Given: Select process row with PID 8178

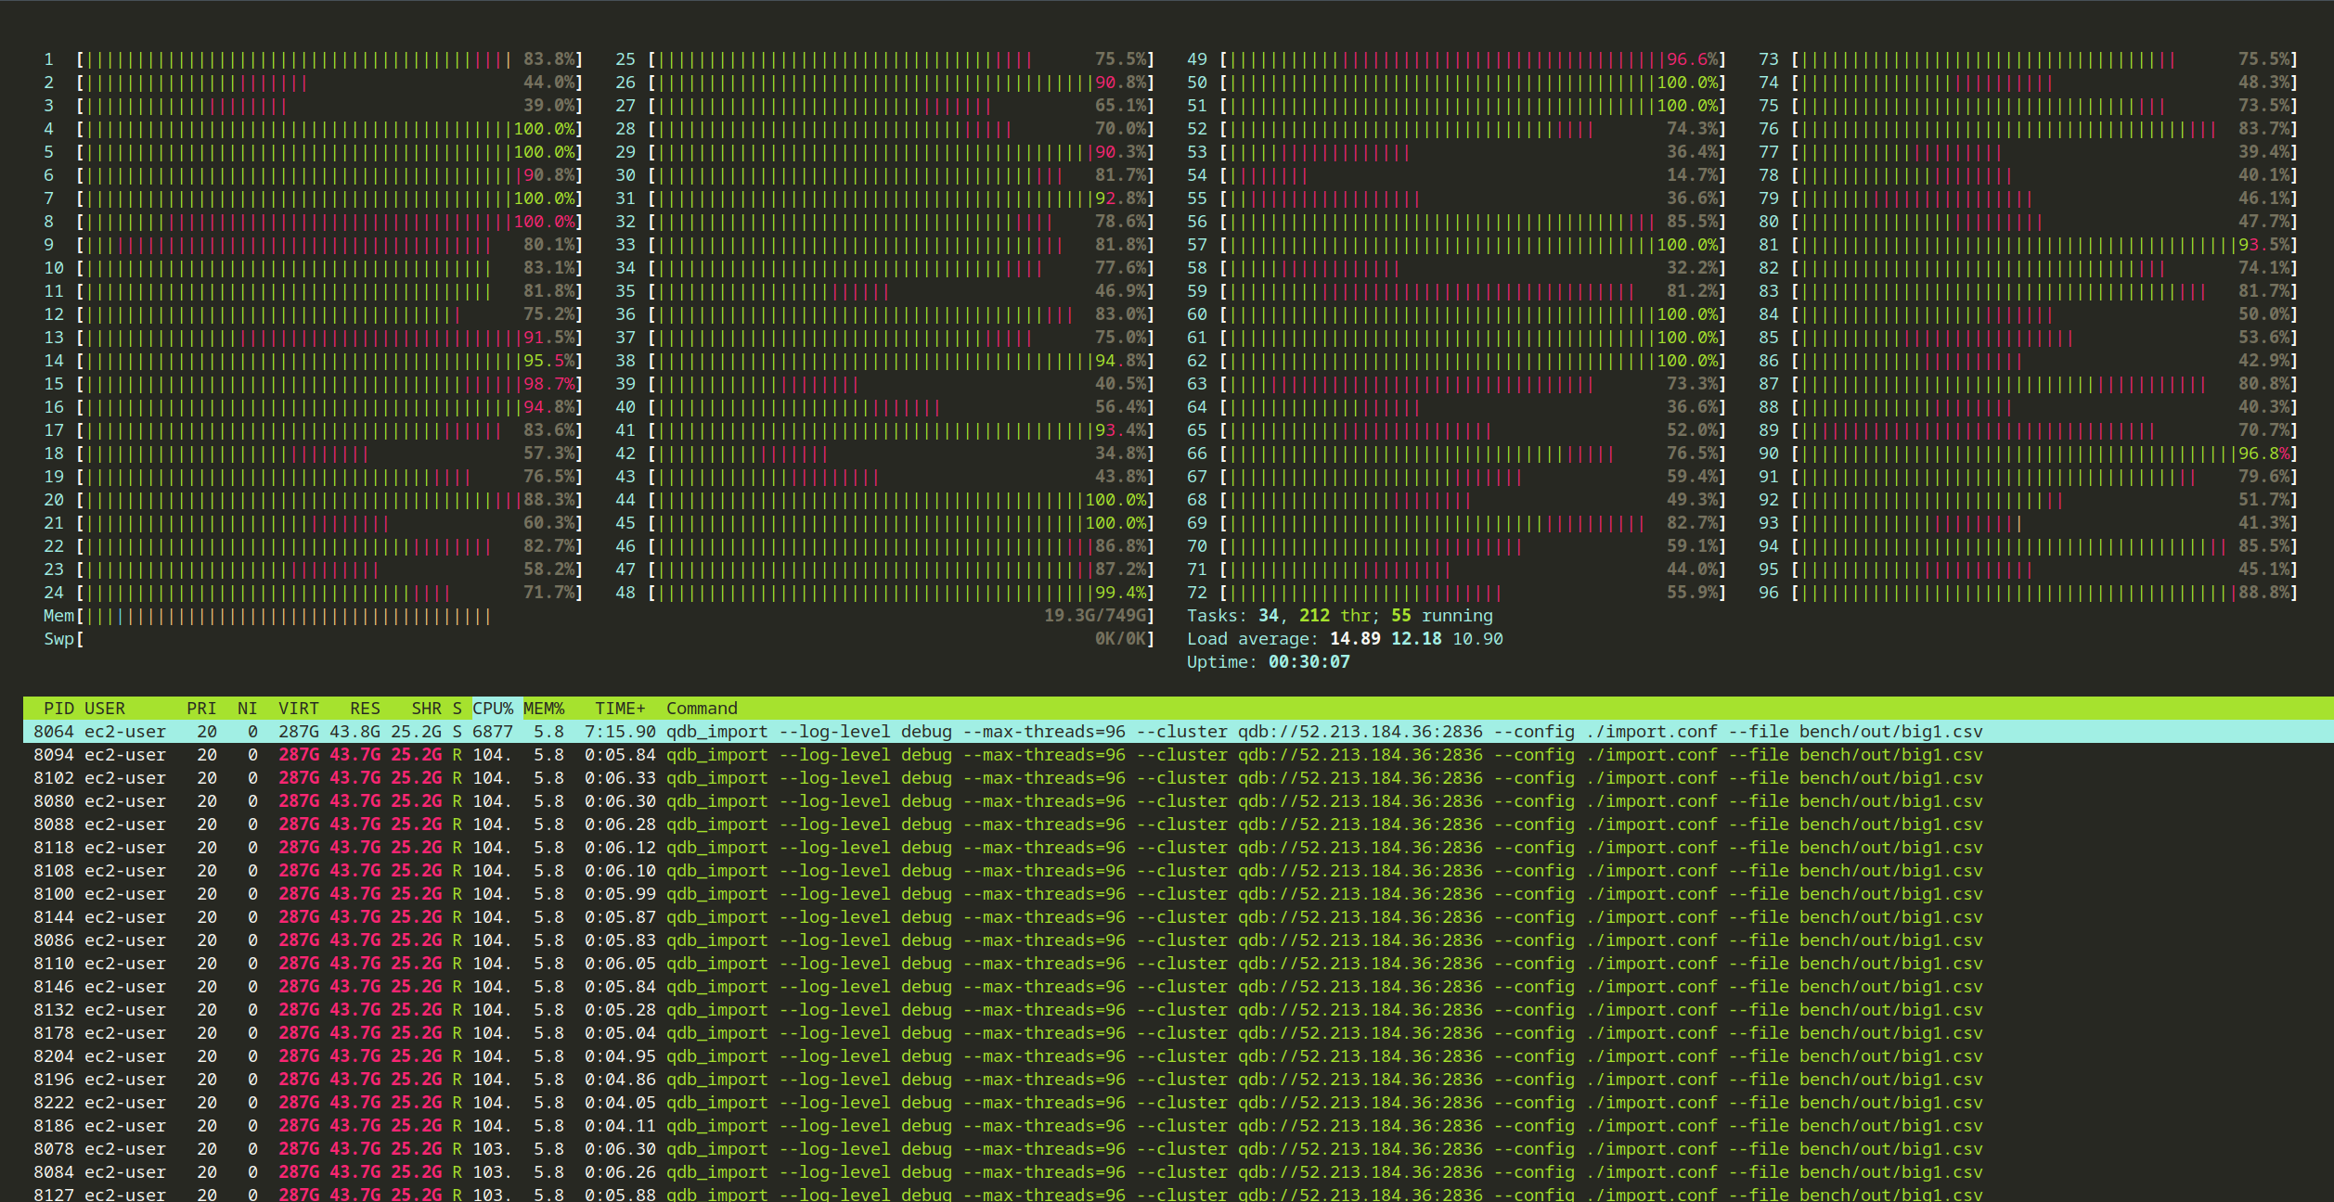Looking at the screenshot, I should pos(1179,1033).
